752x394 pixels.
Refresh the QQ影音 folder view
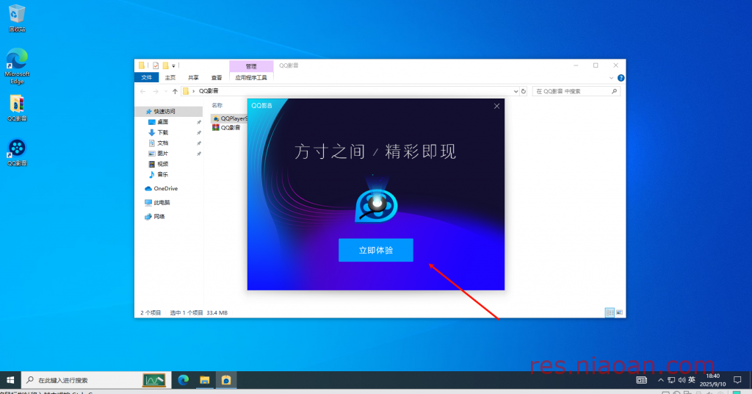pyautogui.click(x=523, y=91)
